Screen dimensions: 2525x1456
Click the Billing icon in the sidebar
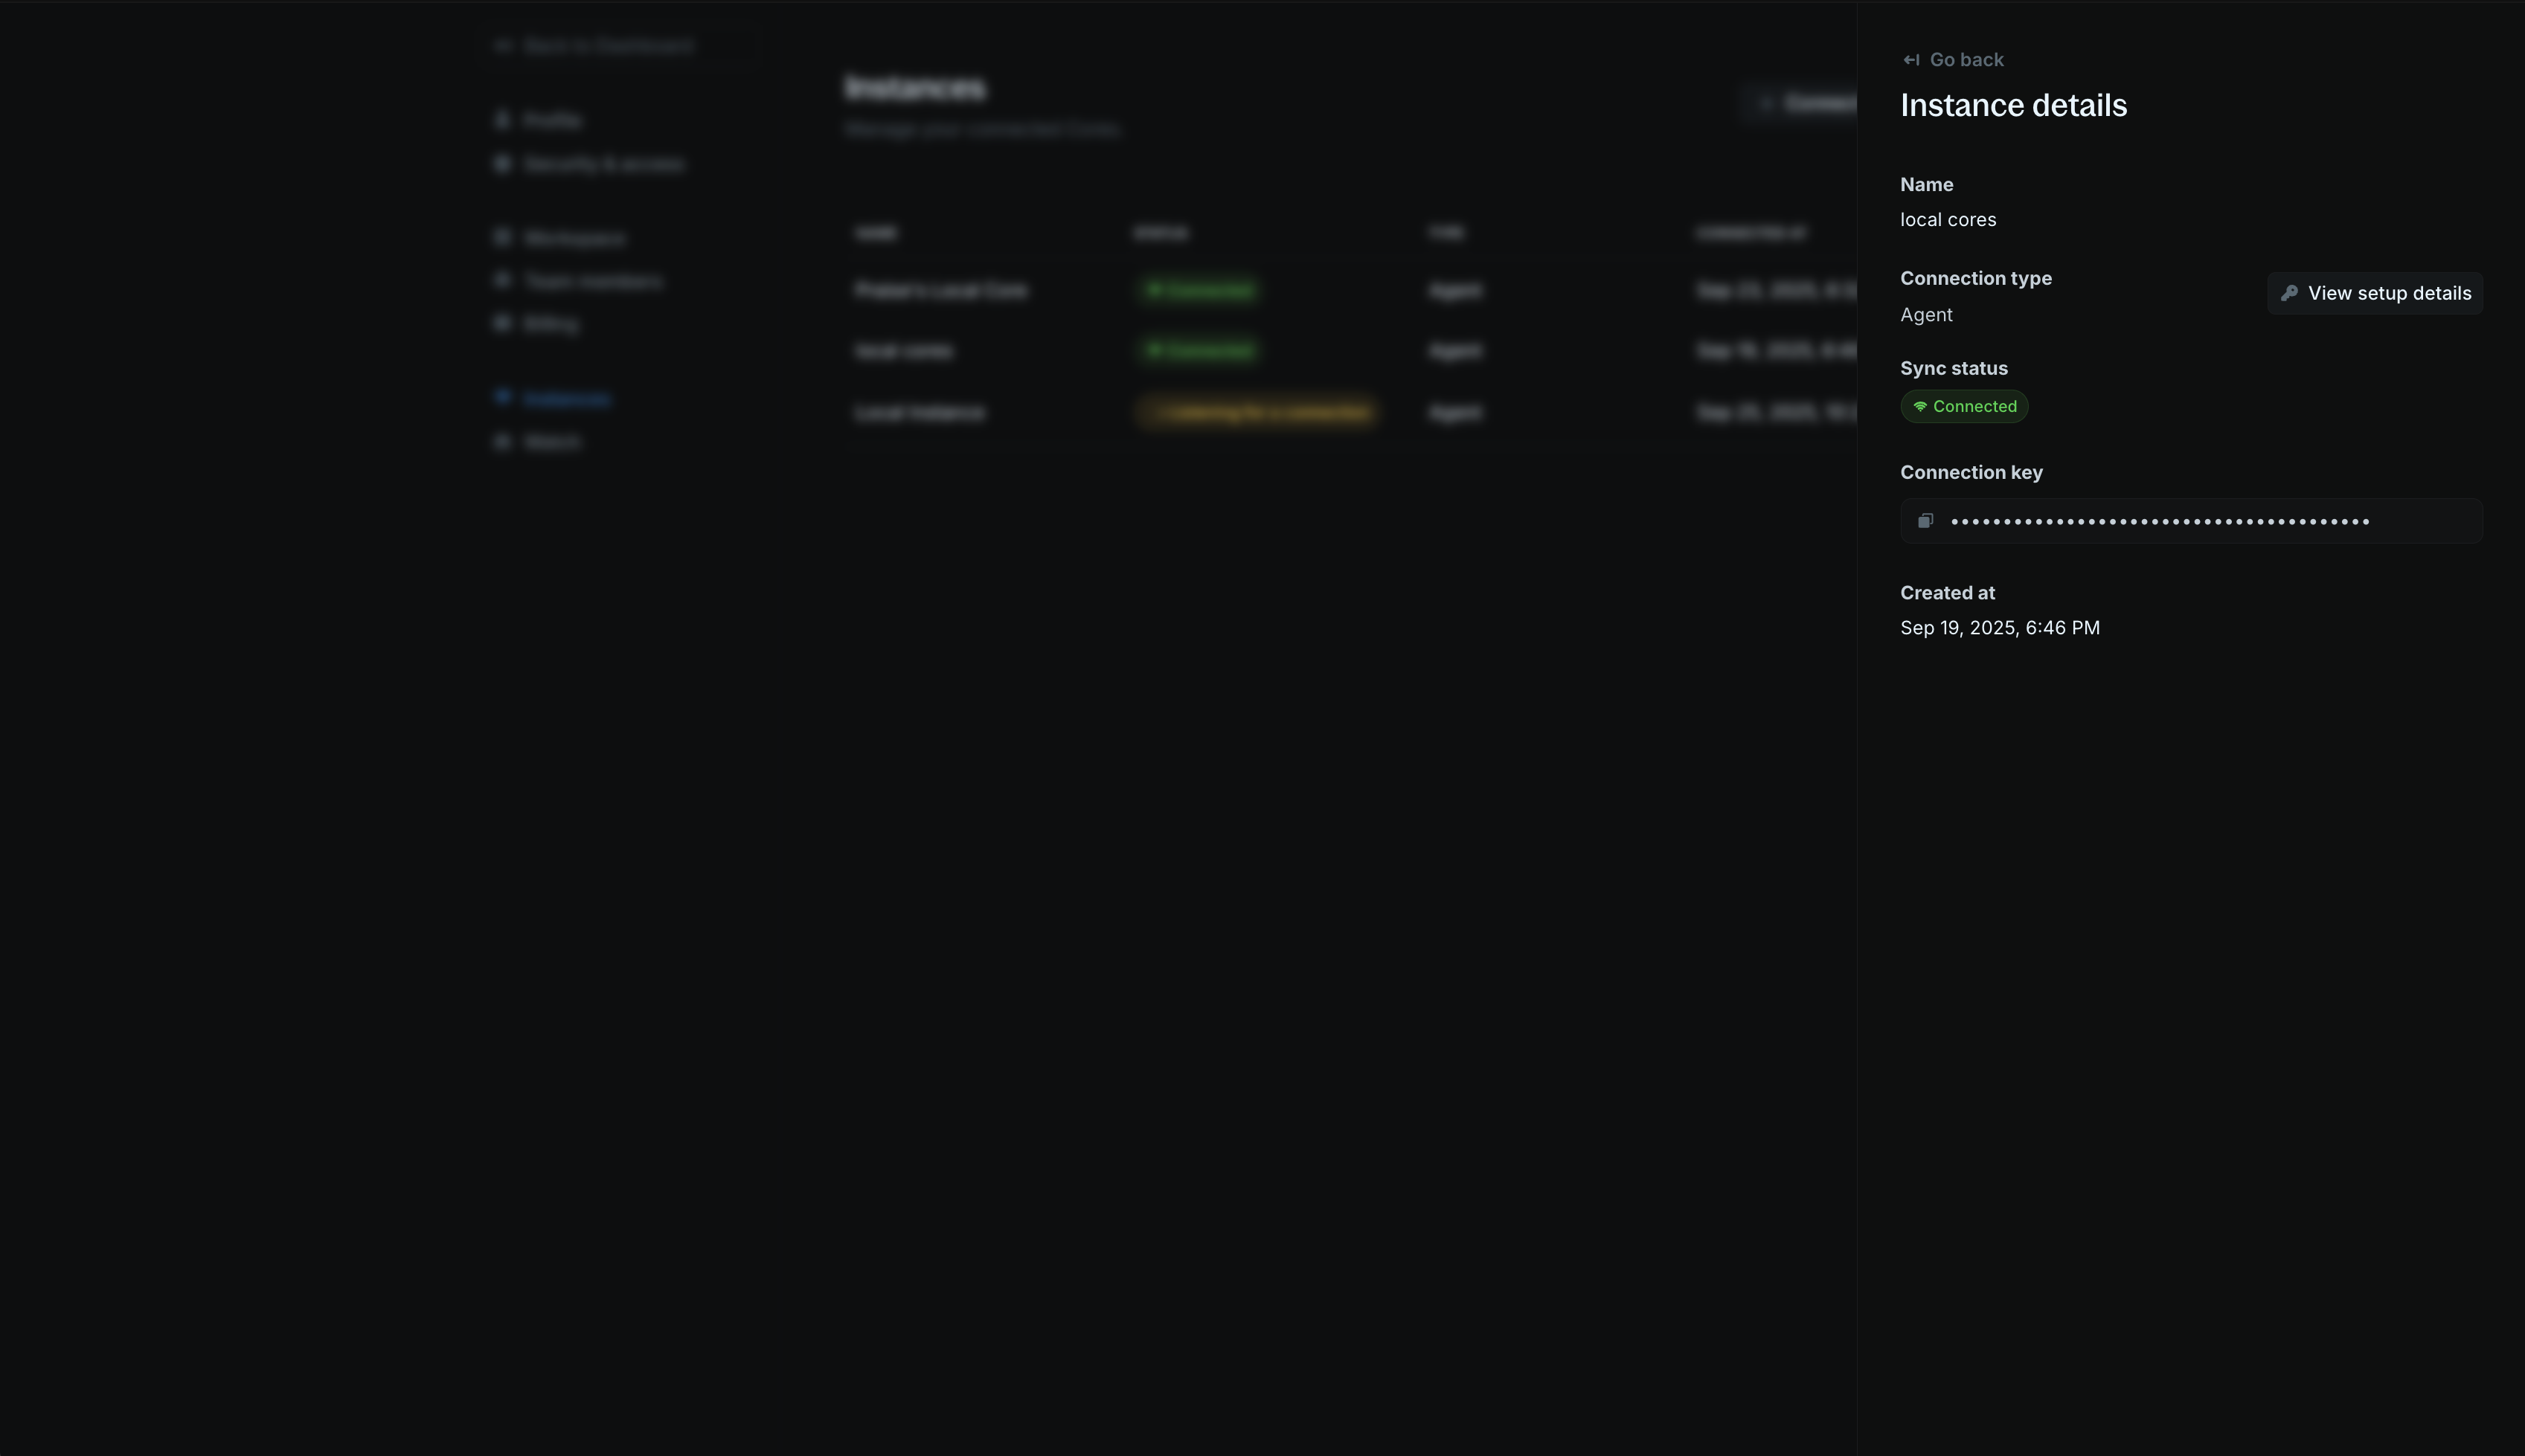503,322
